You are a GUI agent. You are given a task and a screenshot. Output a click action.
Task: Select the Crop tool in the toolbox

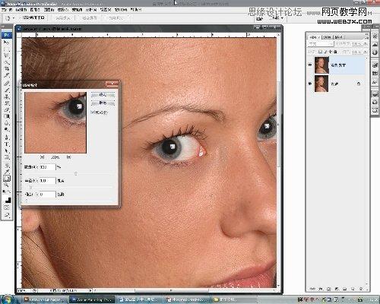7,69
